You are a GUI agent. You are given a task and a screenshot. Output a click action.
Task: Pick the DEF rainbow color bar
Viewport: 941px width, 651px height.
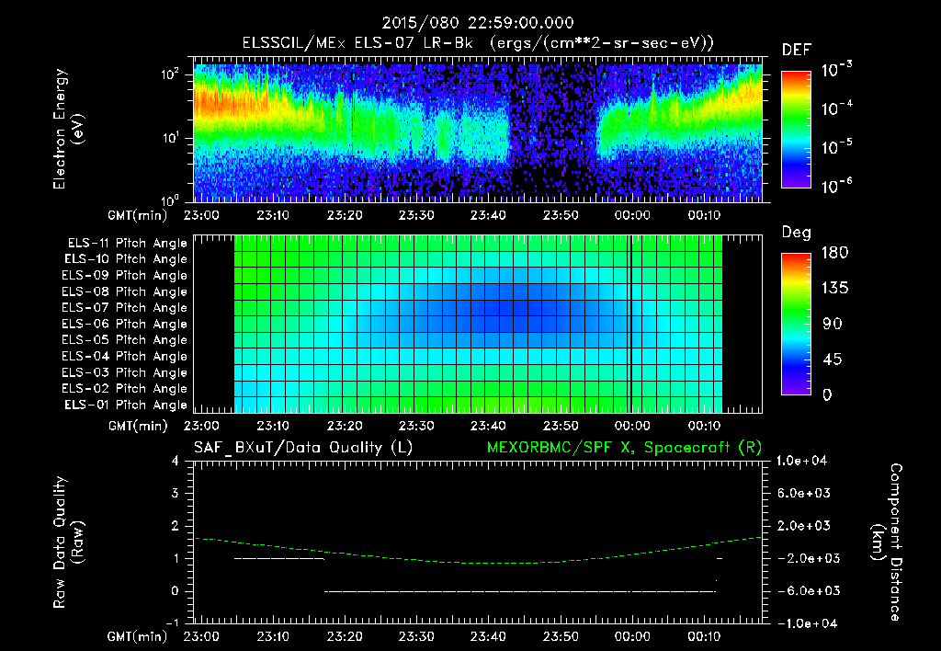[796, 129]
